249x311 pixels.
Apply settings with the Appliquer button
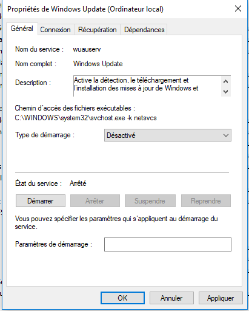(x=221, y=298)
